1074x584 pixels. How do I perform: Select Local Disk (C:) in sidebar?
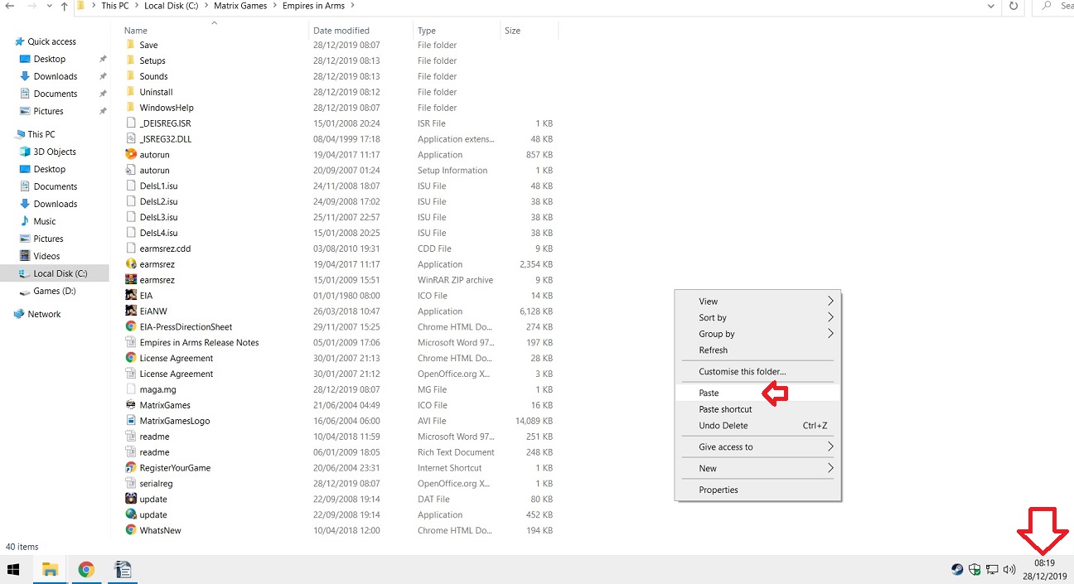coord(60,273)
